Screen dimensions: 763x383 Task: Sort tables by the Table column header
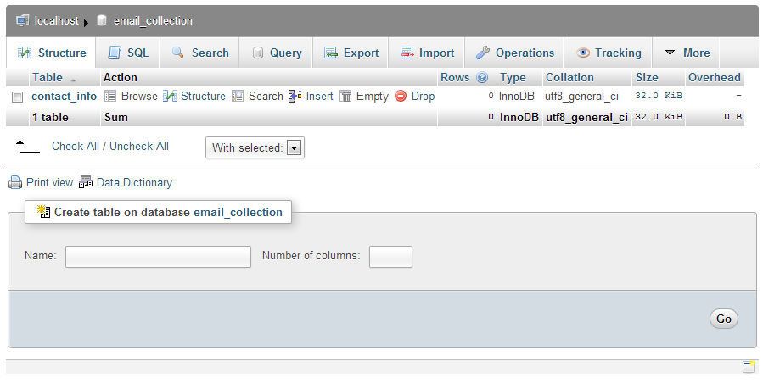pyautogui.click(x=48, y=78)
